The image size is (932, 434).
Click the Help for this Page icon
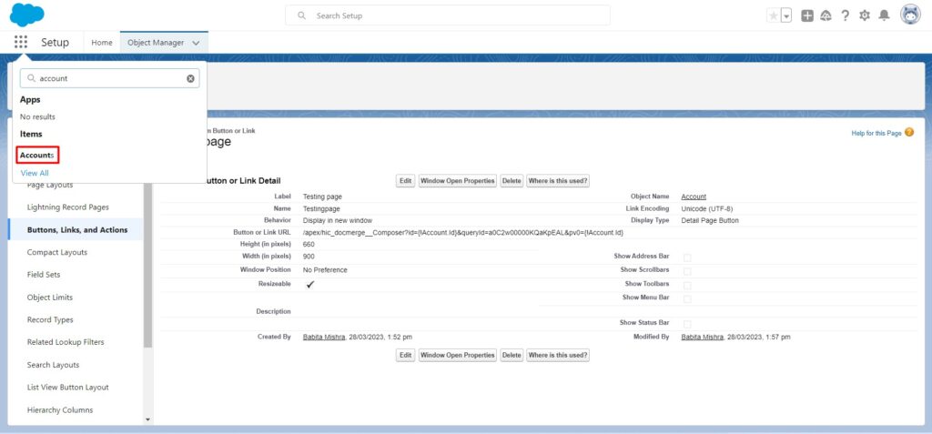909,133
